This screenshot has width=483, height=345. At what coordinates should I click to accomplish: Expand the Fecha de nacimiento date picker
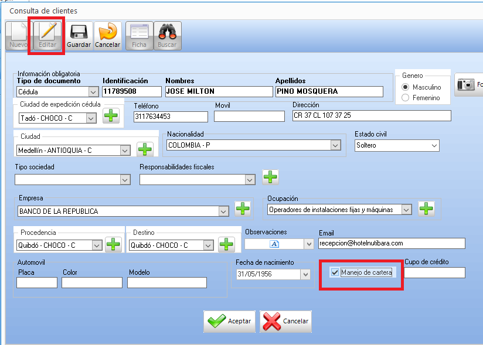pos(304,274)
